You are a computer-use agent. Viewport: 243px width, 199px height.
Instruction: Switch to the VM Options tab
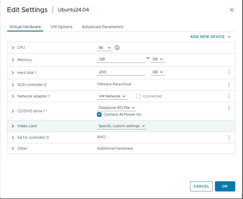61,27
